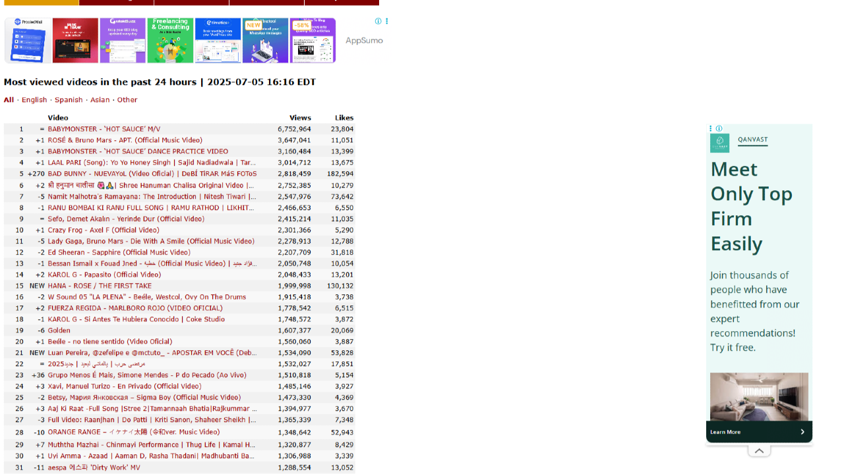Select the All language filter

click(9, 100)
